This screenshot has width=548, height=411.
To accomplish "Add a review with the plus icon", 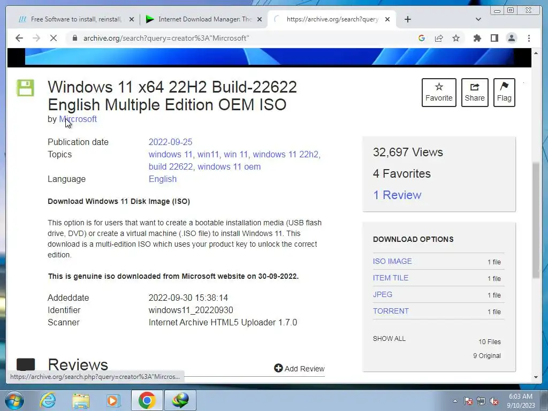I will pos(278,368).
